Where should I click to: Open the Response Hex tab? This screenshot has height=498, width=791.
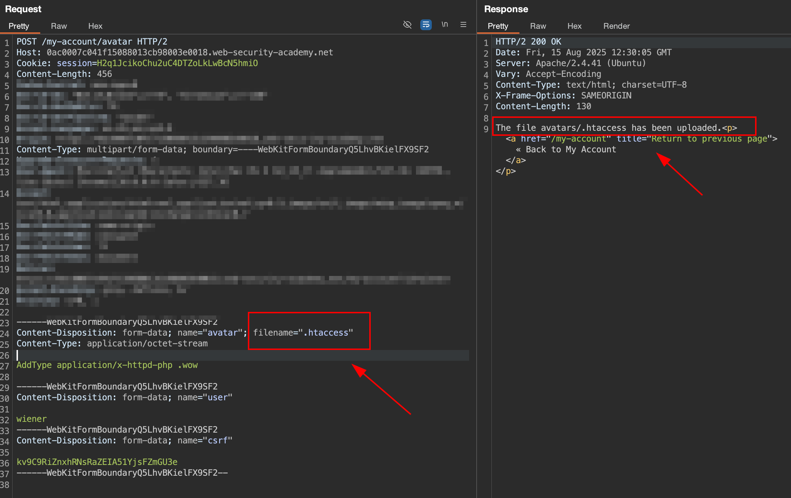coord(574,26)
